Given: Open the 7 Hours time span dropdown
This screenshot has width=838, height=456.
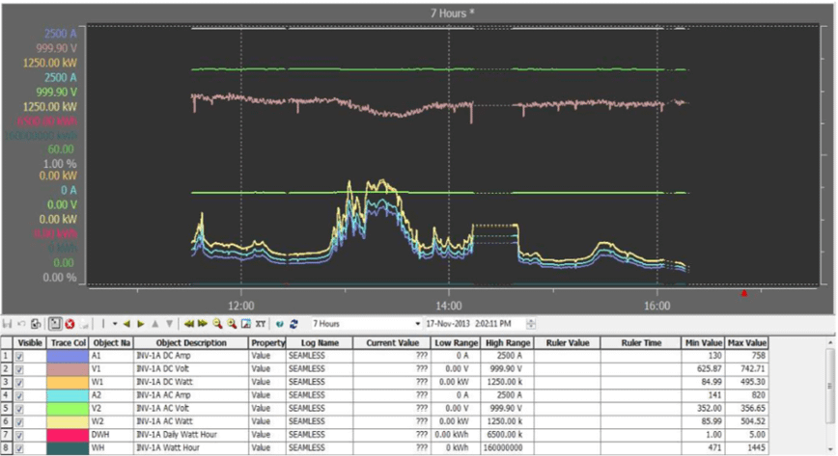Looking at the screenshot, I should click(x=417, y=324).
